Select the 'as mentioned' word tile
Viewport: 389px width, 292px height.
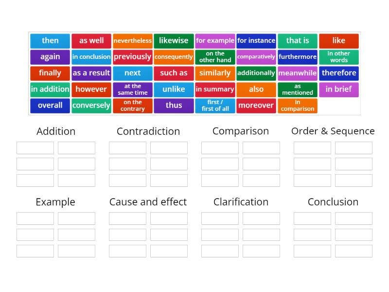(x=298, y=90)
